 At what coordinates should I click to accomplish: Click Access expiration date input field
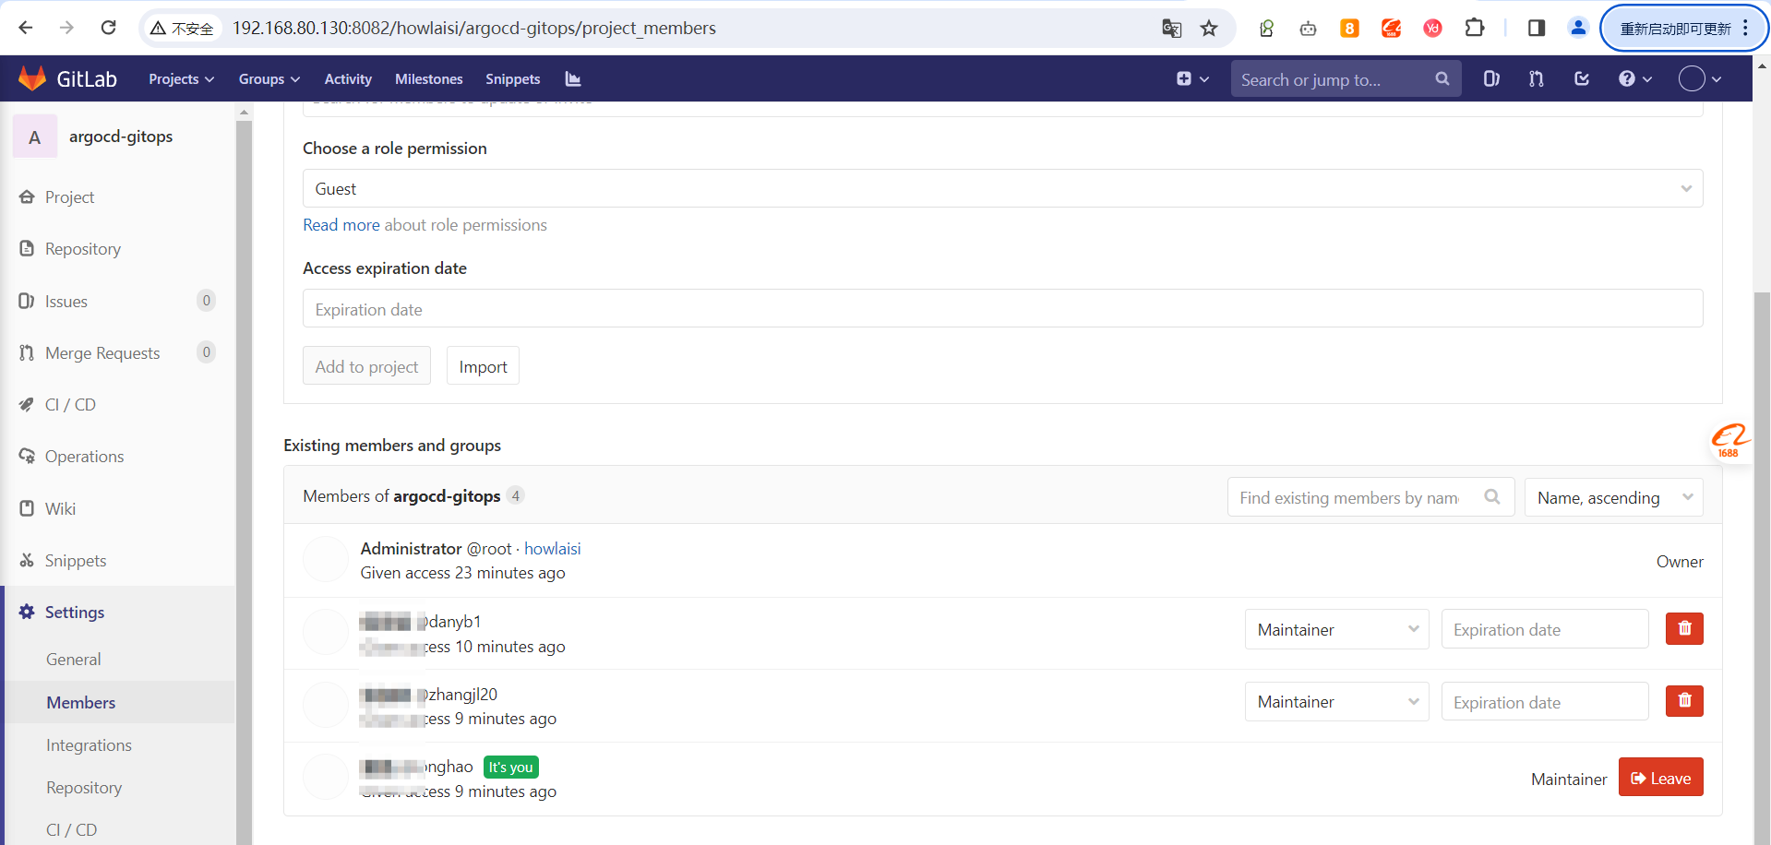[x=1002, y=310]
